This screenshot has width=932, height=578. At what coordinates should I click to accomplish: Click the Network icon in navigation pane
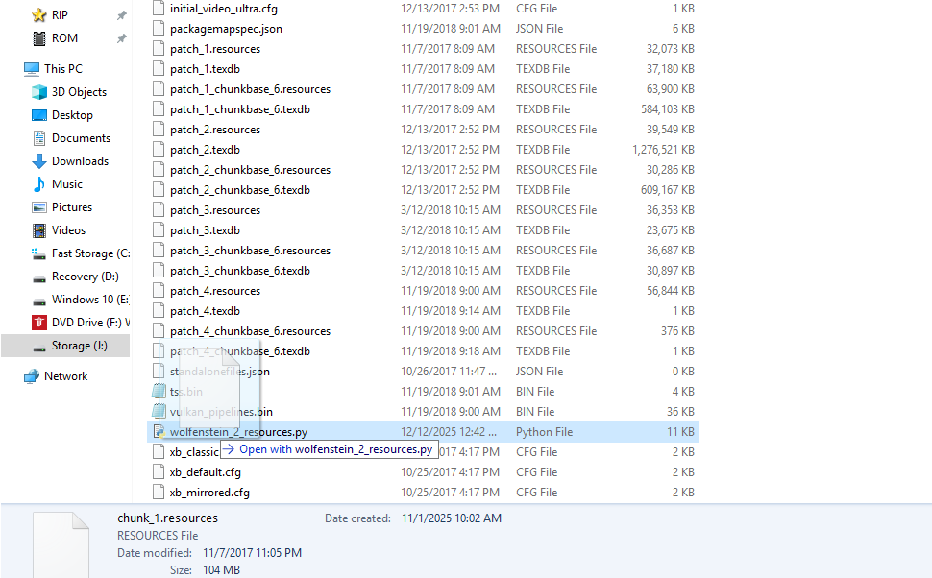(32, 376)
